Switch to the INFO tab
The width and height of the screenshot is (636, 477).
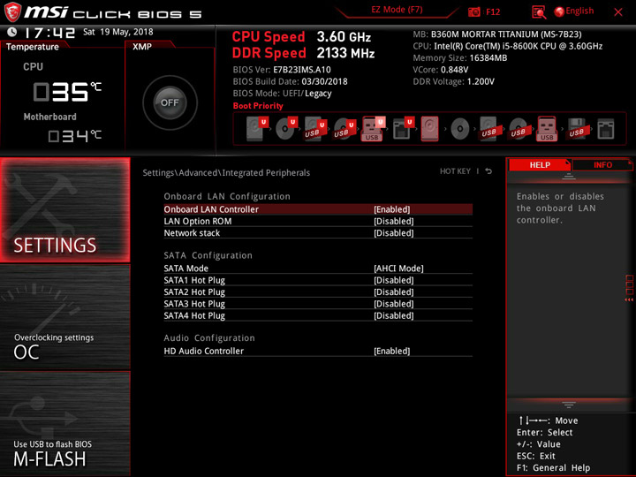coord(602,164)
